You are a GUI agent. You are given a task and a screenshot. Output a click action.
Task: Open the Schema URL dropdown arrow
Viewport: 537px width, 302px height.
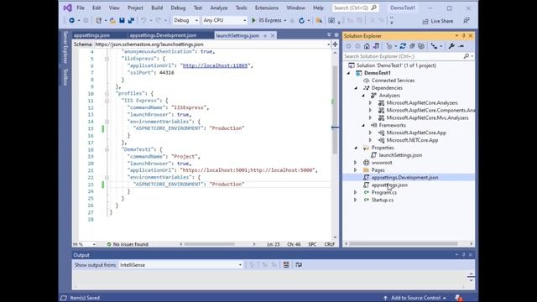[328, 44]
